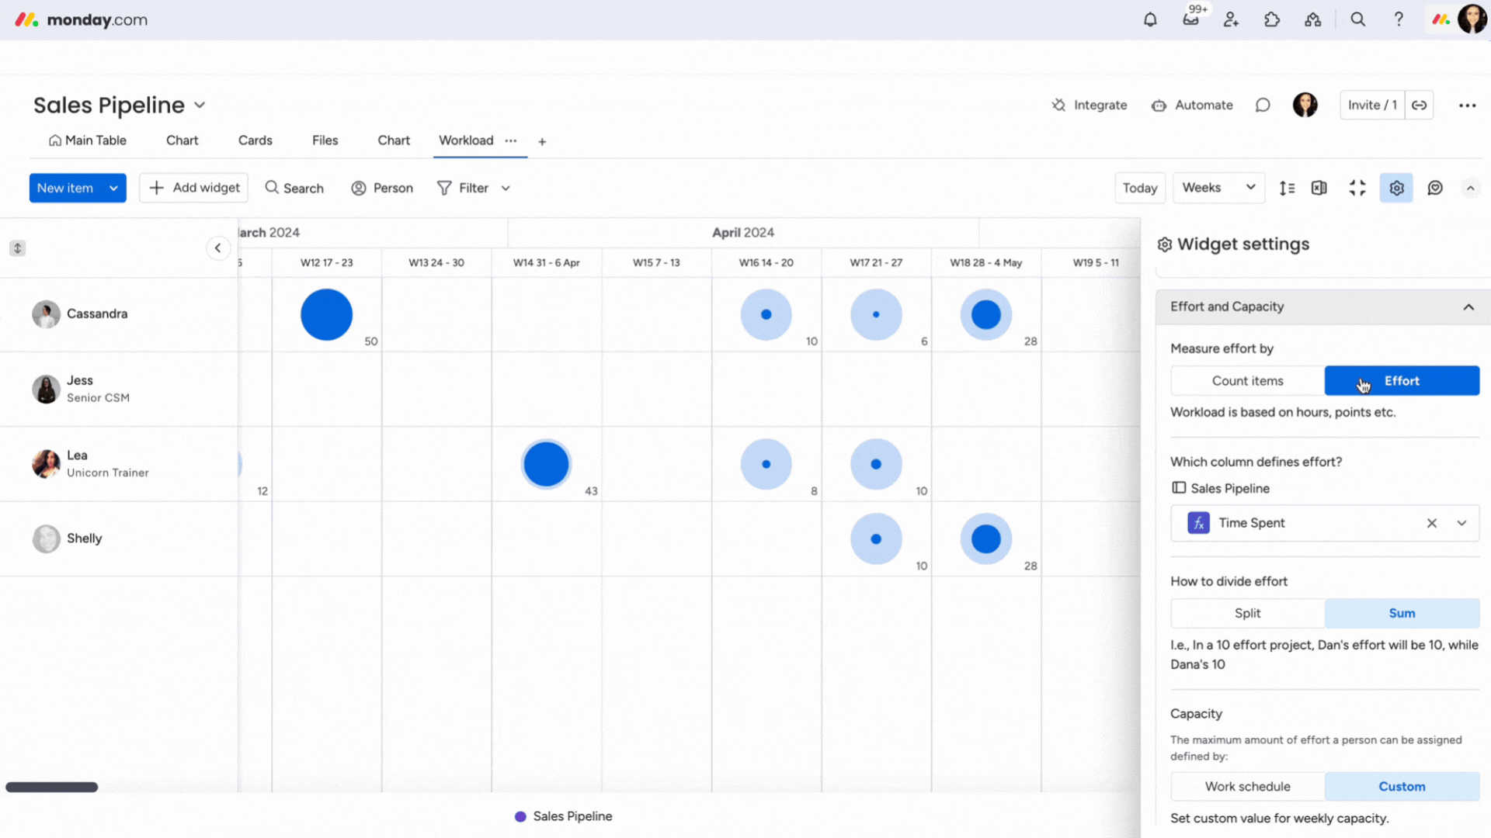The height and width of the screenshot is (838, 1491).
Task: Open Workload tab more options dots
Action: click(510, 140)
